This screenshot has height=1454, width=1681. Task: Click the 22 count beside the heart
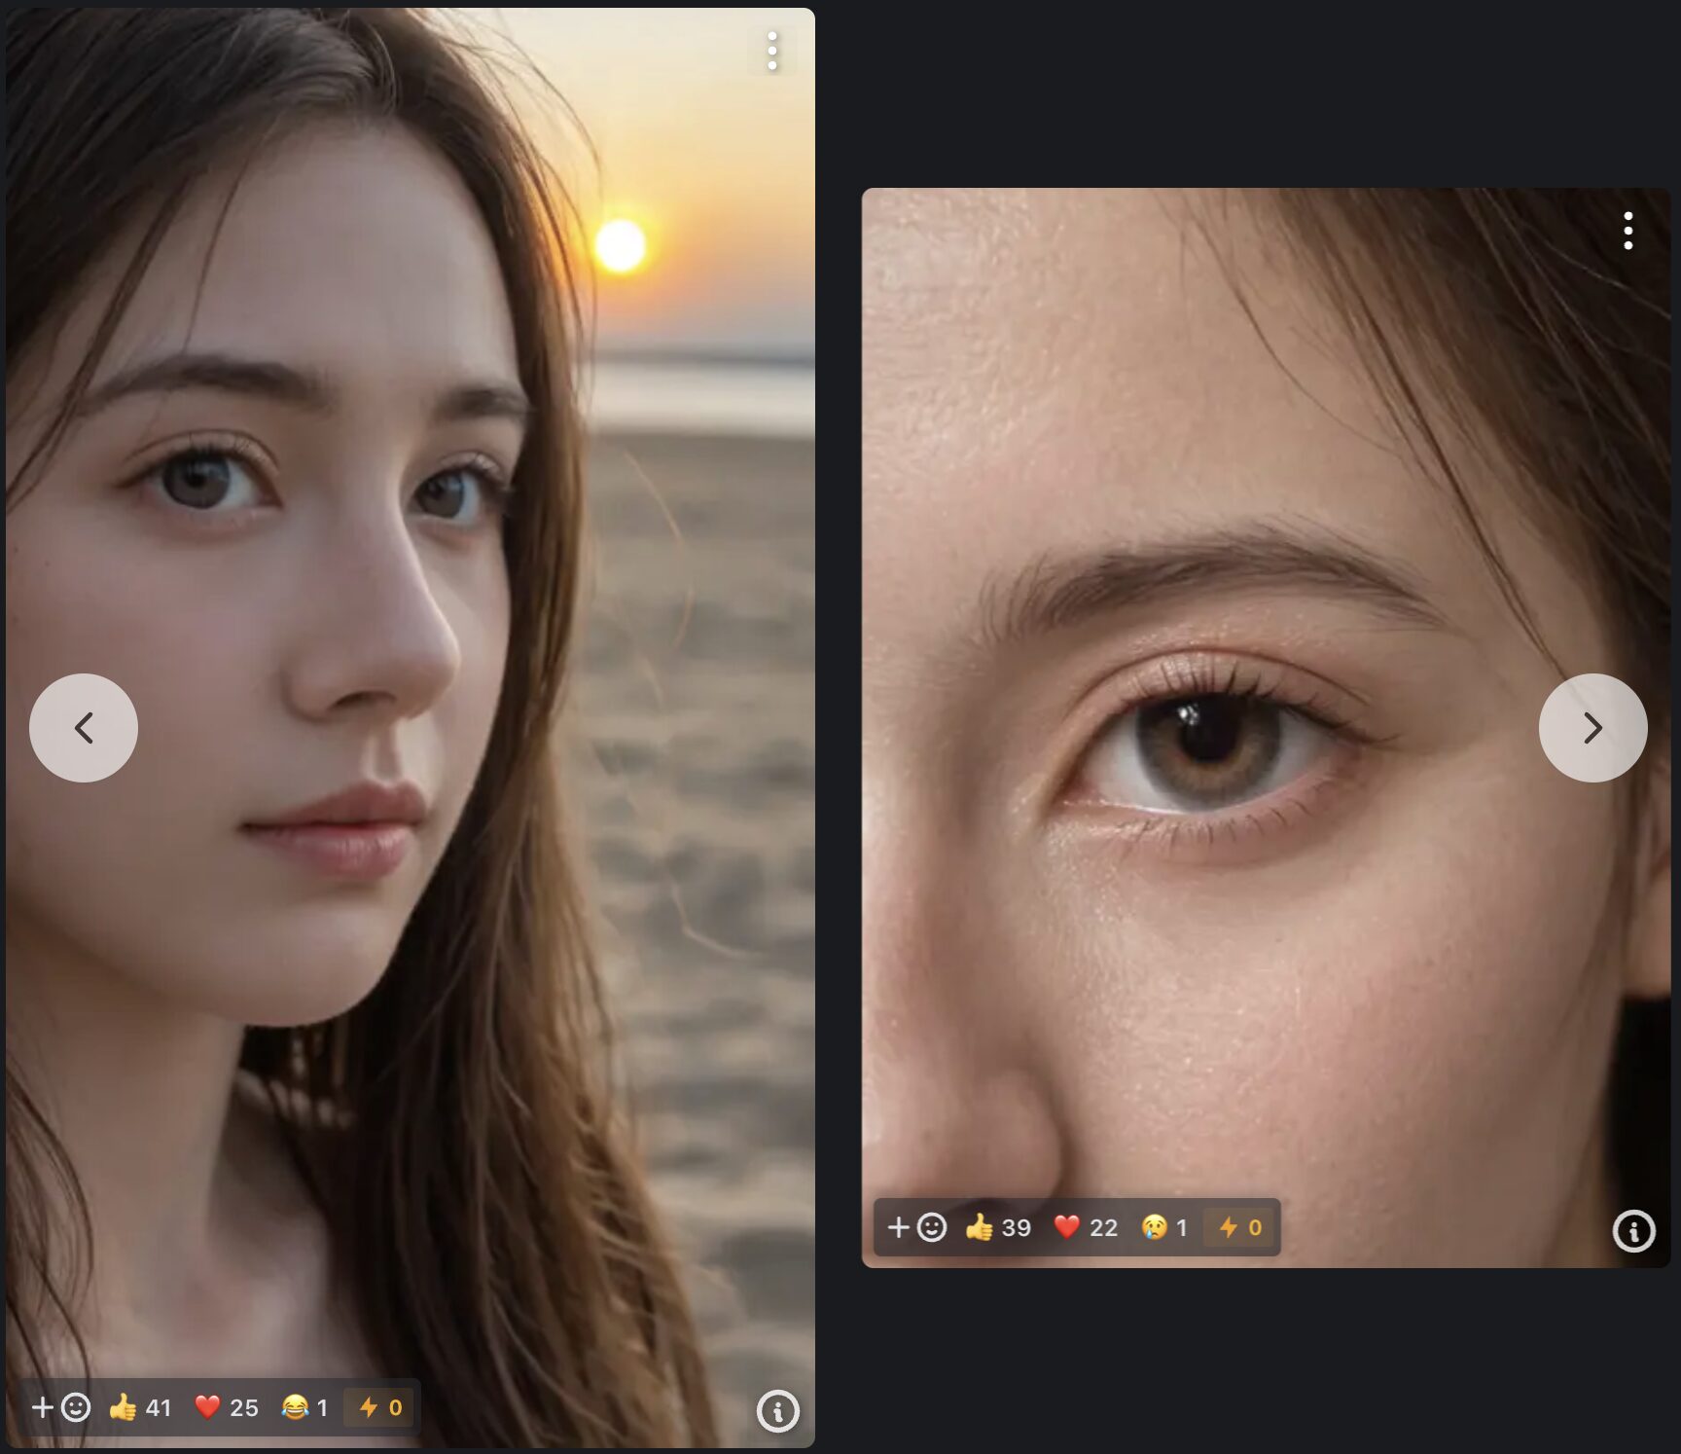coord(1103,1228)
